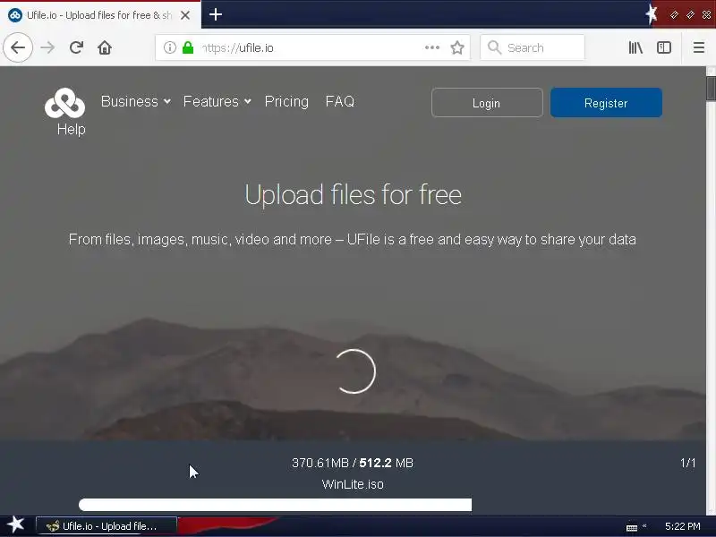Open a new tab with plus
This screenshot has height=537, width=716.
(x=216, y=14)
